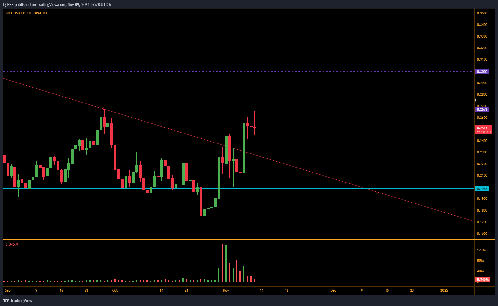
Task: Click the 0.2900 price axis value
Action: [x=482, y=83]
